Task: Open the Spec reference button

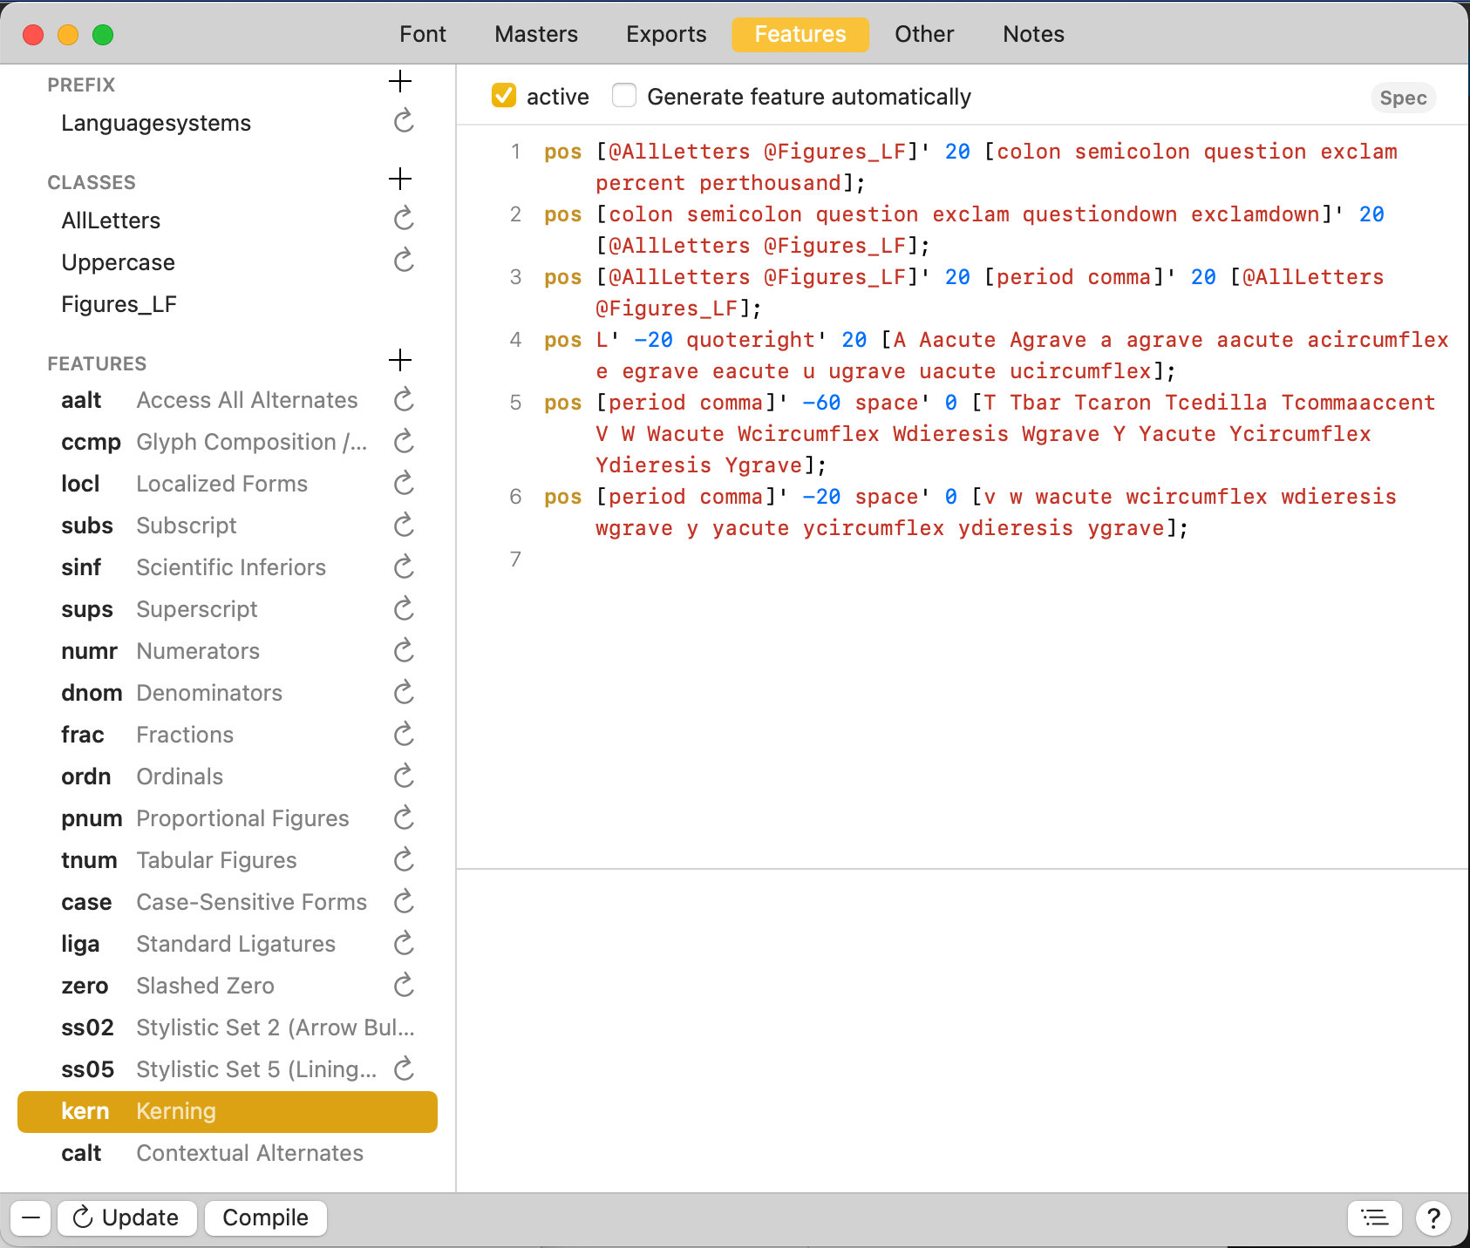Action: coord(1402,98)
